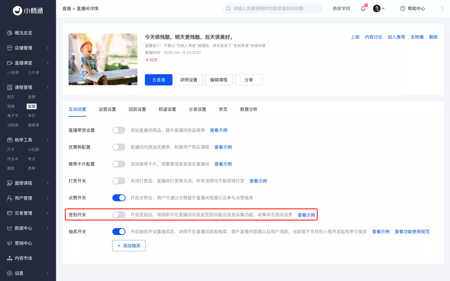
Task: Expand the 用户管理 chevron
Action: pos(47,198)
